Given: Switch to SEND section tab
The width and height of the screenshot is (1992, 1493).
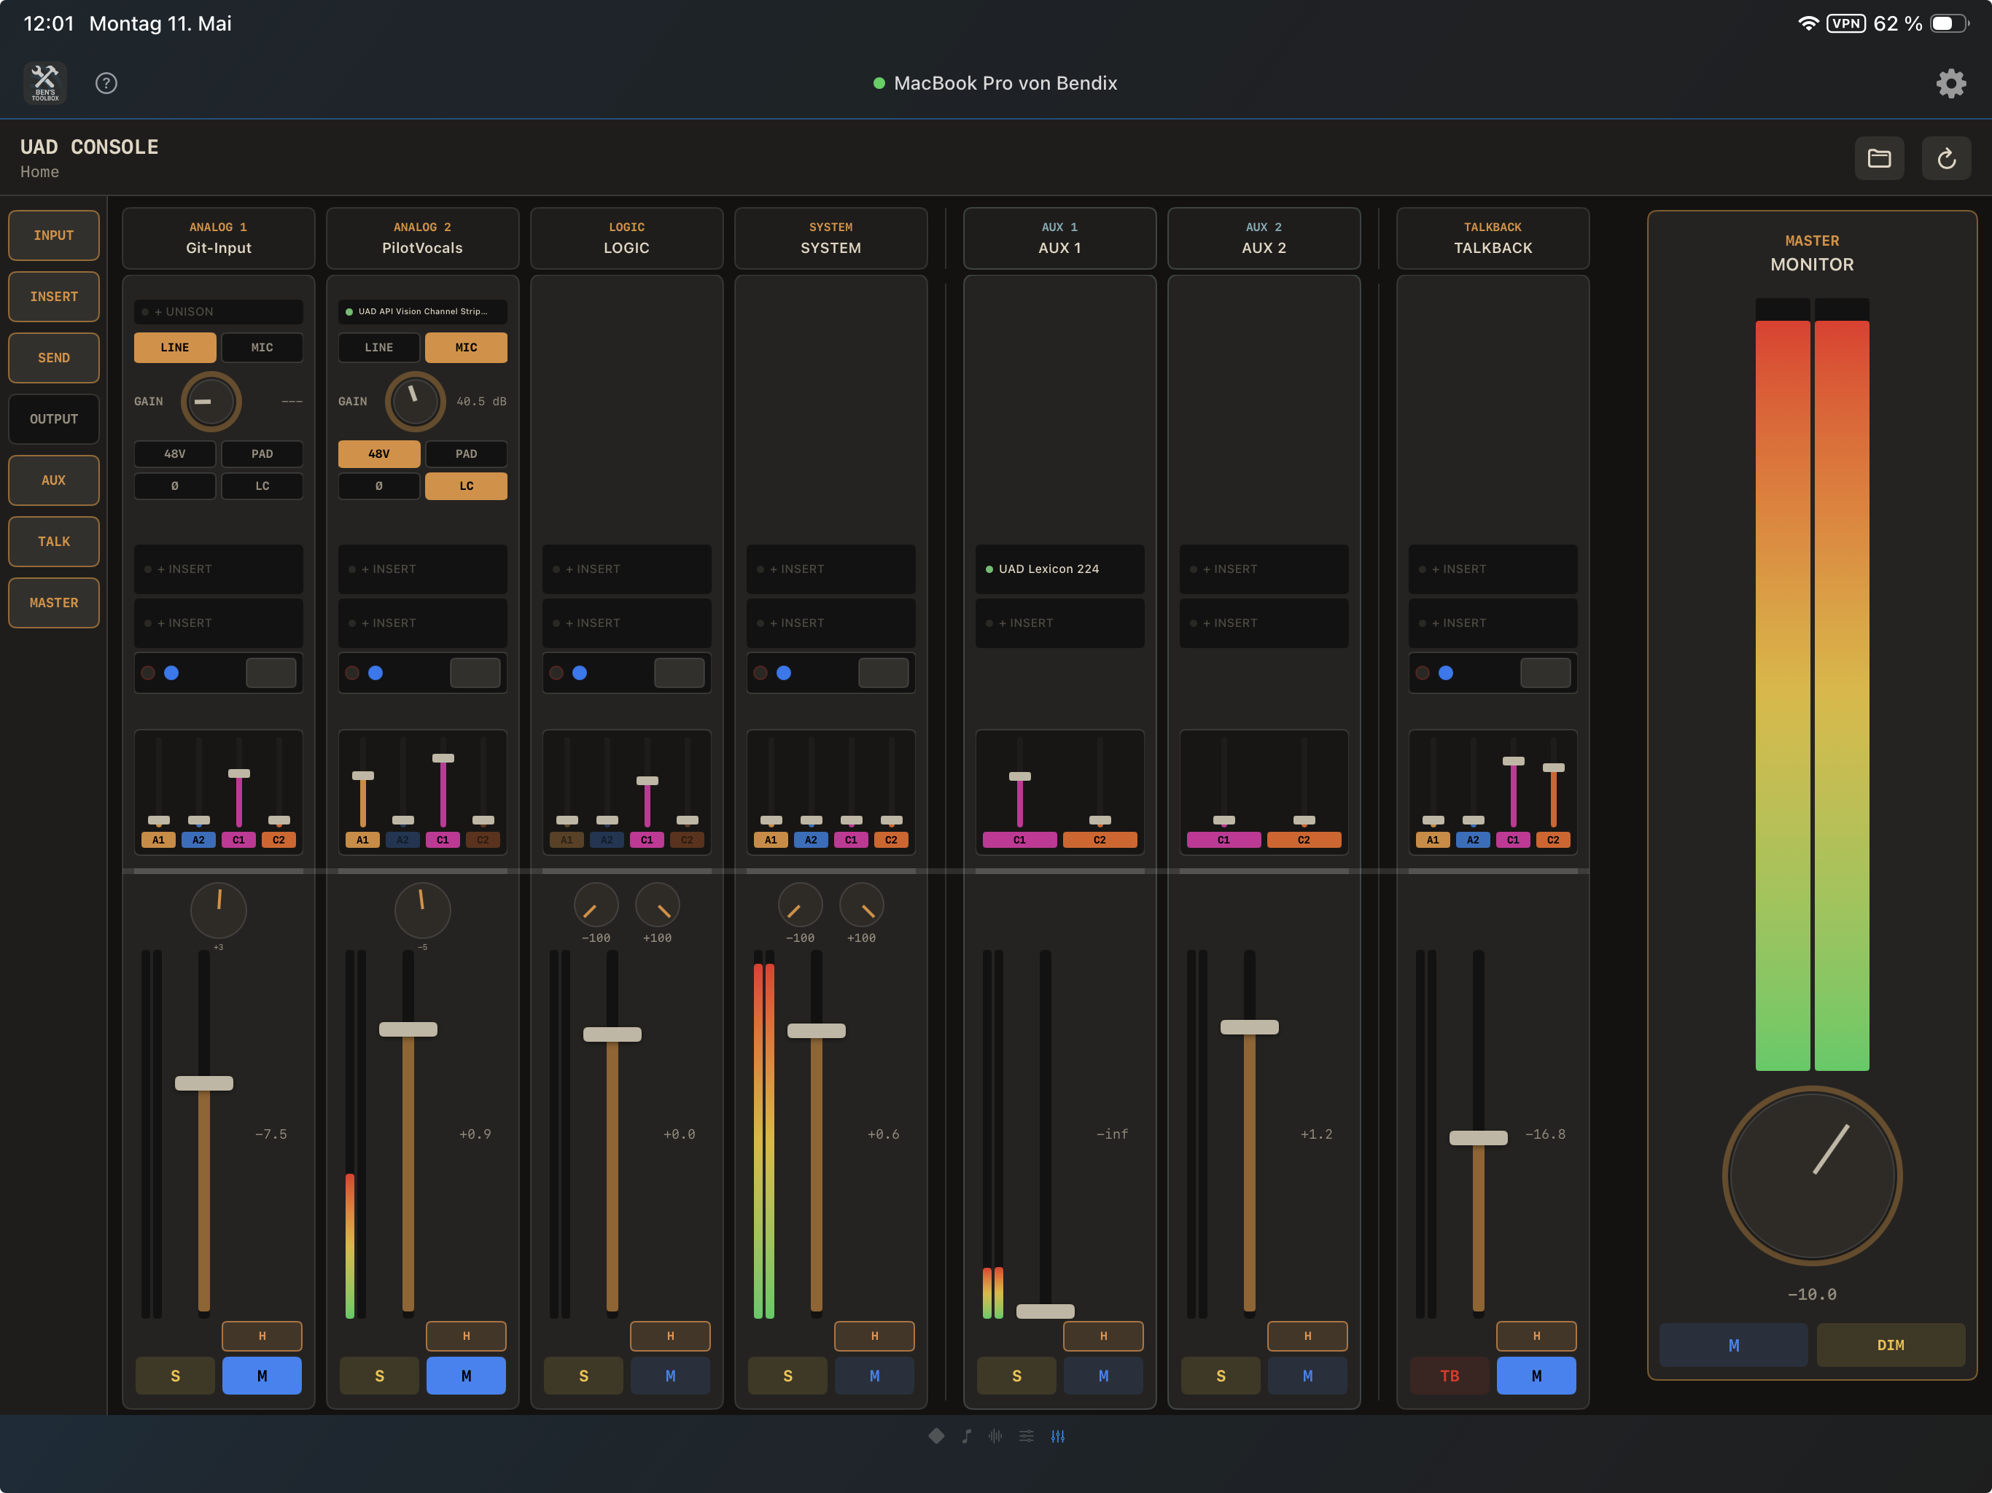Looking at the screenshot, I should click(x=54, y=357).
